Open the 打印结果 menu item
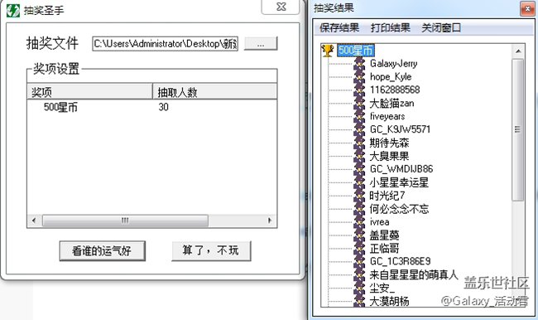The width and height of the screenshot is (538, 320). [390, 27]
